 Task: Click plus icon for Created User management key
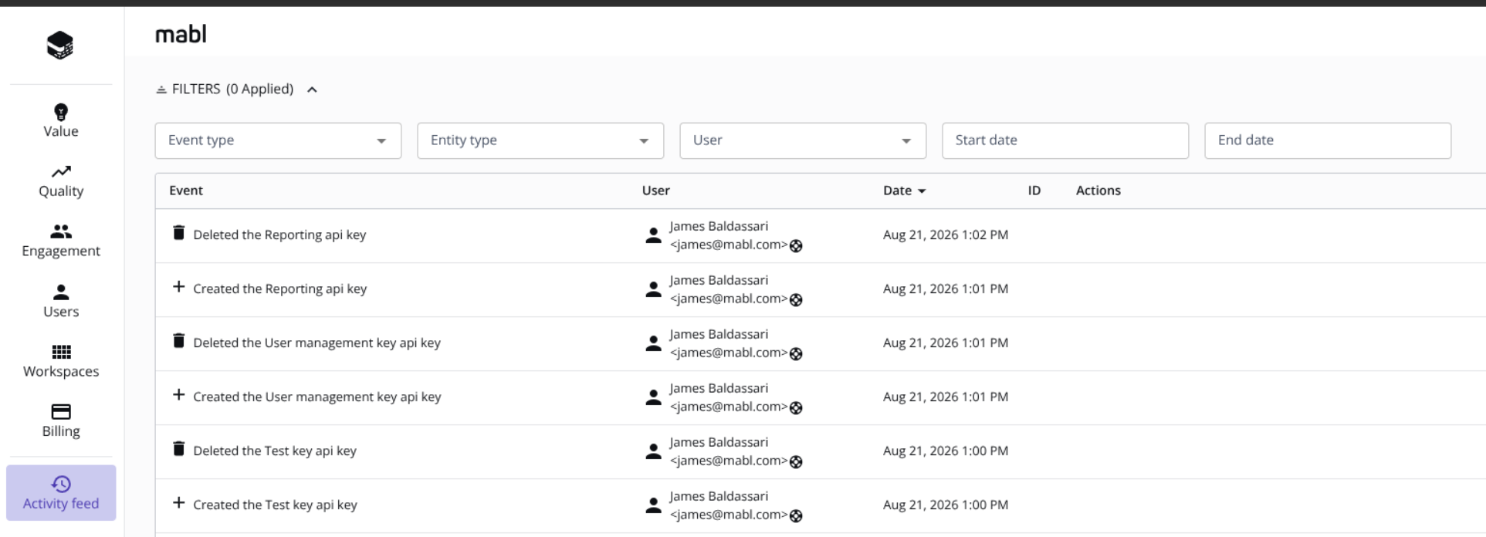[178, 395]
